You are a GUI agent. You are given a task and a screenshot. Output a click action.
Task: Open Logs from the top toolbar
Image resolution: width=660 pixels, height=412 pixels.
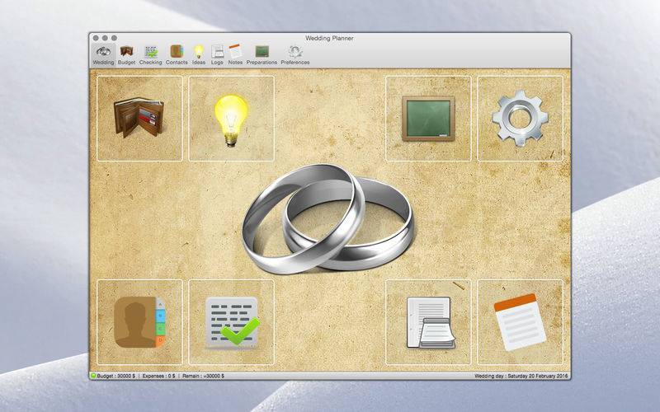click(217, 55)
